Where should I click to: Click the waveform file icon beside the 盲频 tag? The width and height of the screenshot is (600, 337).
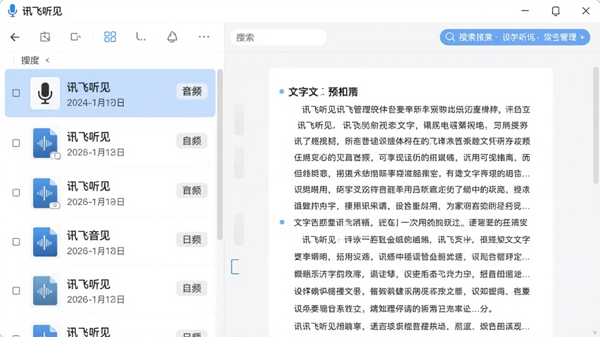45,192
